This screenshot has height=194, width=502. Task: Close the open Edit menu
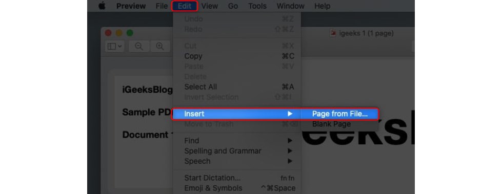tap(185, 6)
